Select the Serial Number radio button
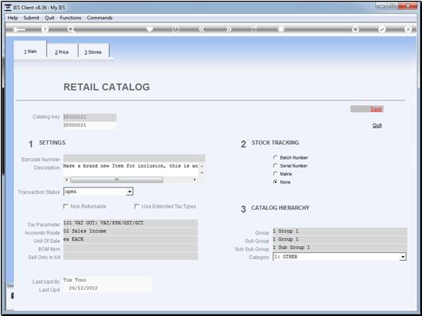The image size is (422, 316). (x=276, y=166)
